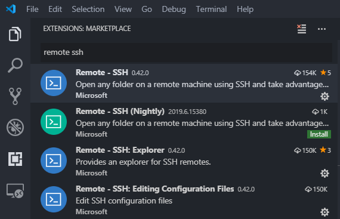Select the 'Remote - SSH: Explorer' title
Viewport: 340px width, 219px height.
(120, 150)
